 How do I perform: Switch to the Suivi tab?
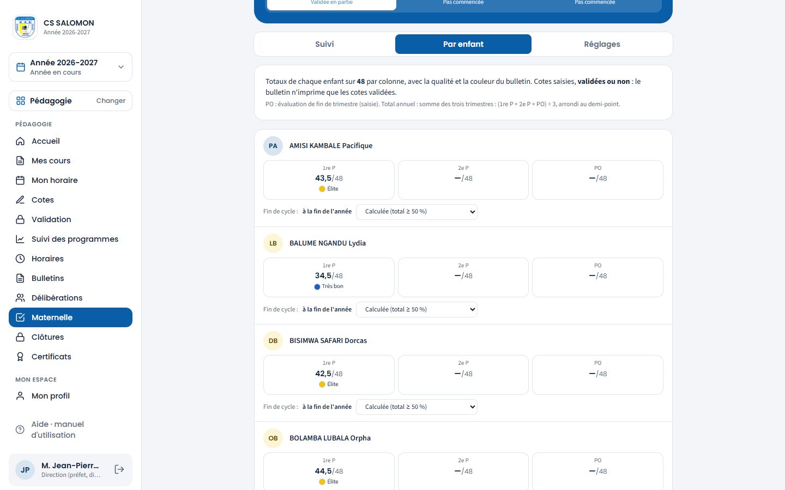click(324, 44)
